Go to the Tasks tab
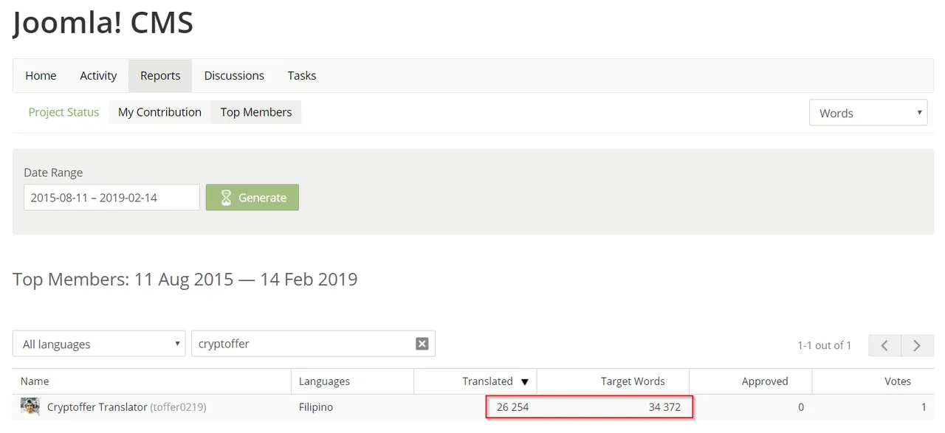The image size is (945, 433). point(302,76)
